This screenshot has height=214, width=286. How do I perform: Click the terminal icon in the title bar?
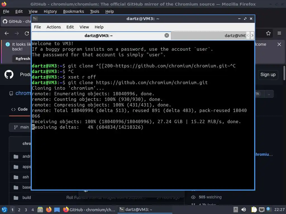(35, 18)
